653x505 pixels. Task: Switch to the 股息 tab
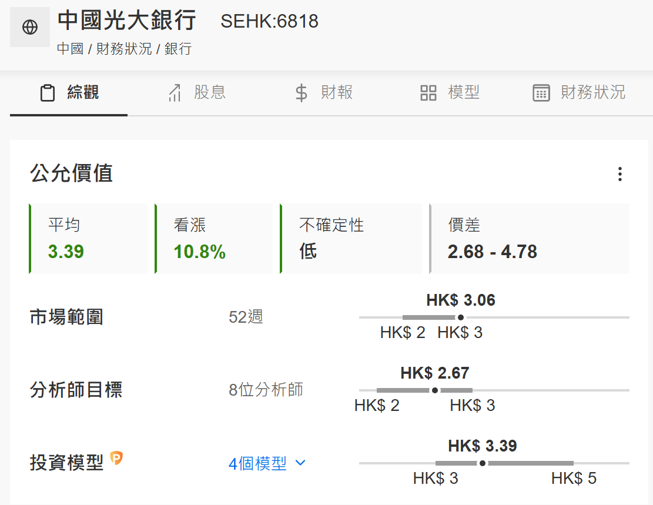coord(210,92)
